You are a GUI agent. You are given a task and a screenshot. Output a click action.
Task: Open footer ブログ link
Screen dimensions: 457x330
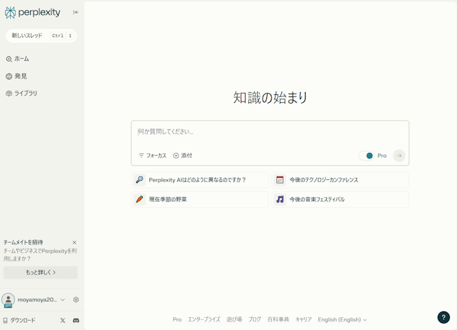coord(255,319)
